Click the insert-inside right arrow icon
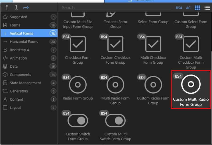212x145 pixels. (x=26, y=8)
